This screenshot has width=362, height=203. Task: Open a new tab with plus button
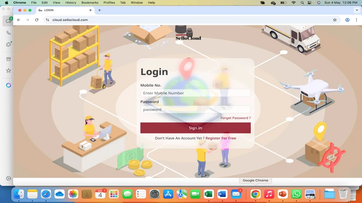click(100, 10)
